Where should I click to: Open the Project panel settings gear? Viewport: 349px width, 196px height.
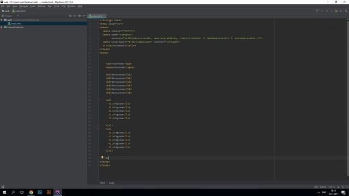click(80, 16)
